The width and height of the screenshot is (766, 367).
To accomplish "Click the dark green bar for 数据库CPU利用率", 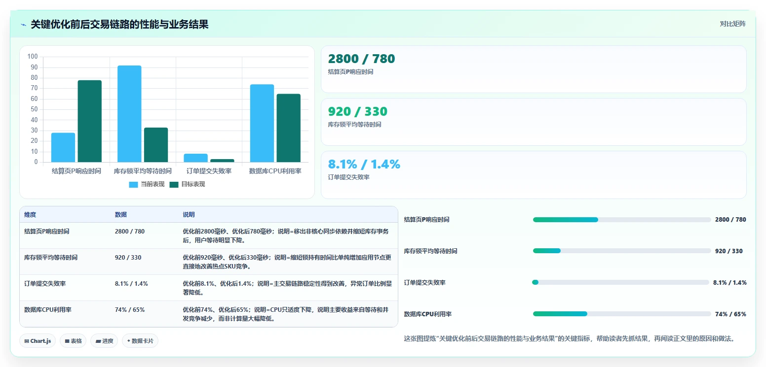I will click(x=288, y=128).
